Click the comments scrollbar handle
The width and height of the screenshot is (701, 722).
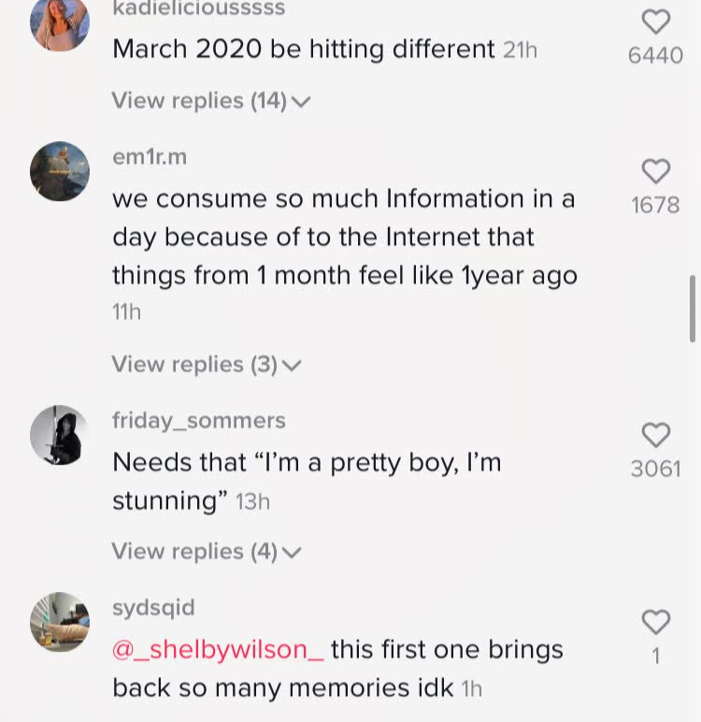point(693,309)
